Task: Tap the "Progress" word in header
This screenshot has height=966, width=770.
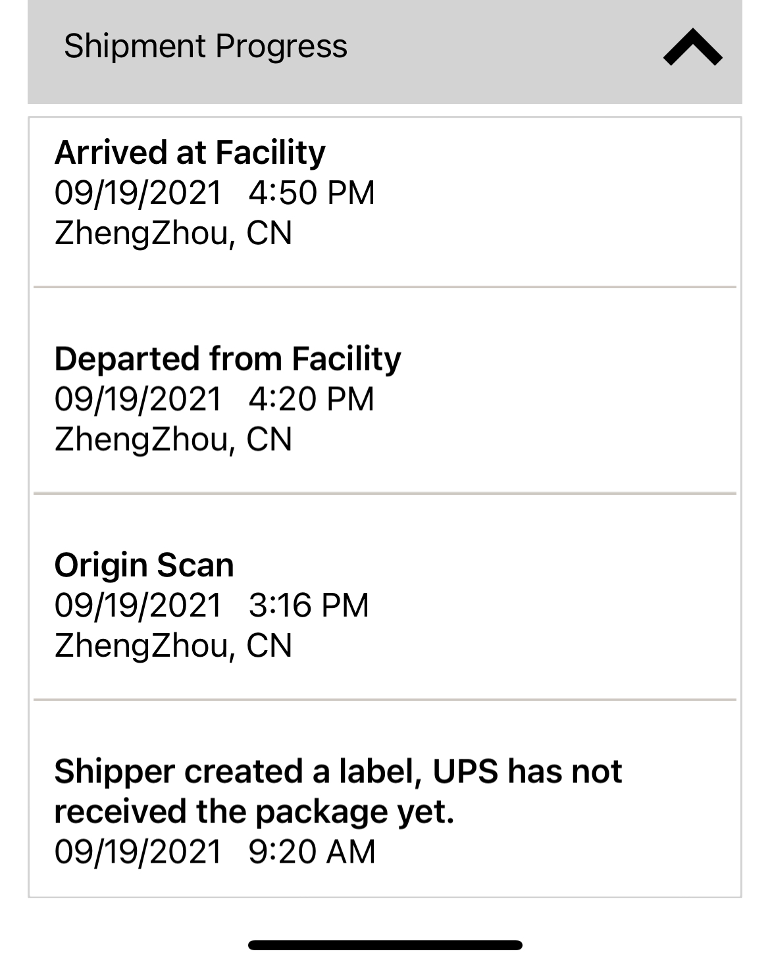Action: (281, 46)
